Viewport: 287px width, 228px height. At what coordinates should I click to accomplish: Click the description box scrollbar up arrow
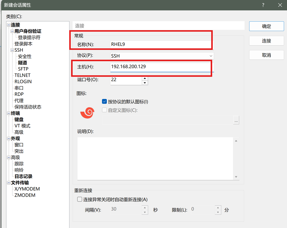(236, 141)
